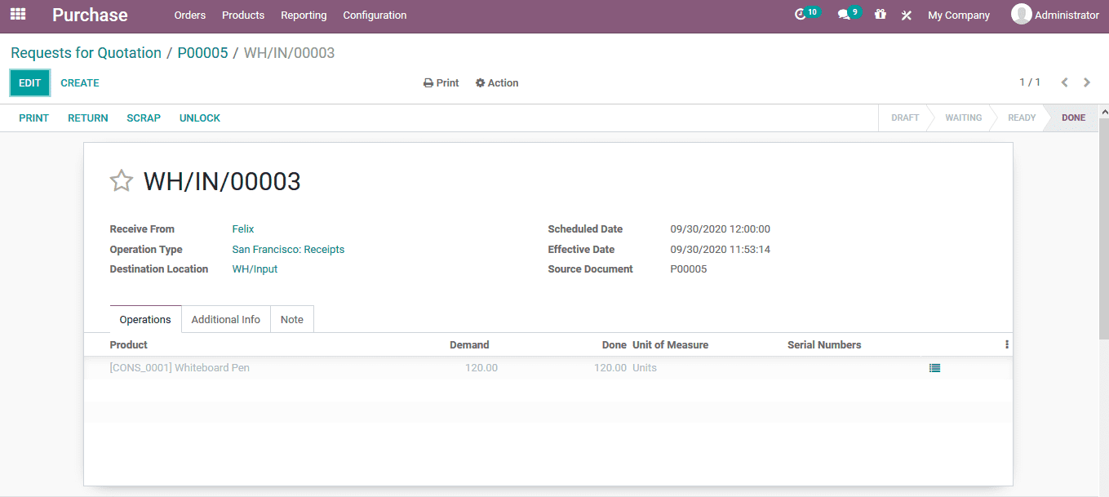Open messages via the conversation bubble icon
1109x497 pixels.
pos(845,14)
